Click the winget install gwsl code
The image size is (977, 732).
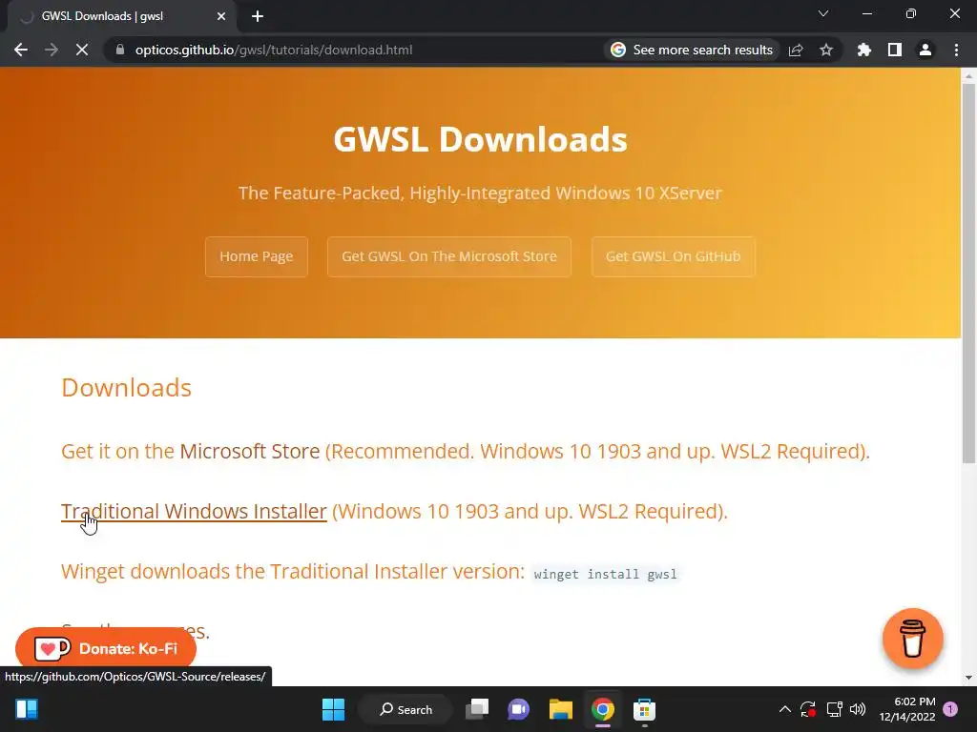click(605, 574)
